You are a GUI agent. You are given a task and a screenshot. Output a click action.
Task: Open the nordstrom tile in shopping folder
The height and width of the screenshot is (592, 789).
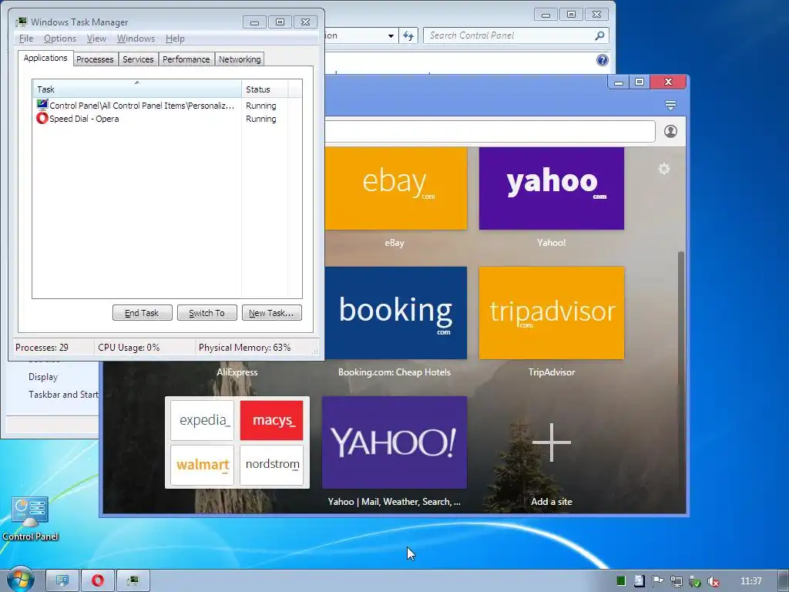coord(272,465)
